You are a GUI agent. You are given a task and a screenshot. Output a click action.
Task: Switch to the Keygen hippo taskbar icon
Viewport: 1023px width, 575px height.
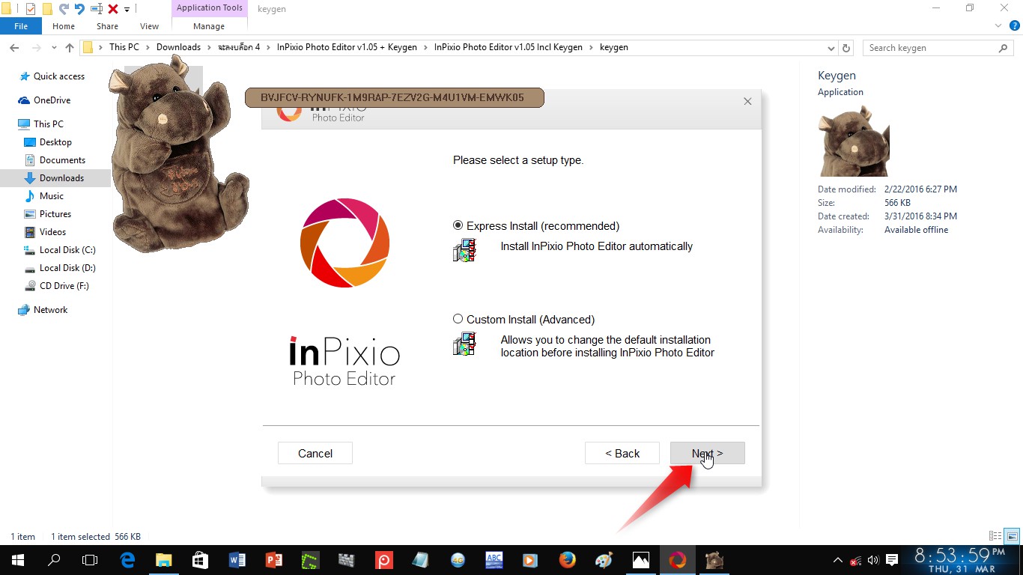coord(714,560)
